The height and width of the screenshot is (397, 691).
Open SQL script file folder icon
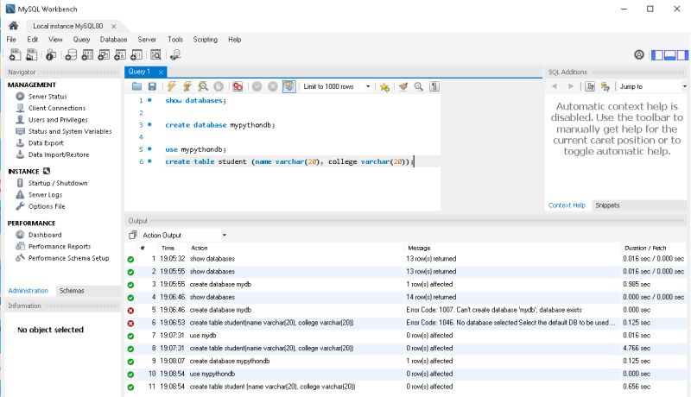point(137,86)
